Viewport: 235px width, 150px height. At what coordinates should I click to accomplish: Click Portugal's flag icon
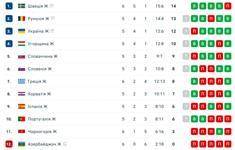pos(21,119)
